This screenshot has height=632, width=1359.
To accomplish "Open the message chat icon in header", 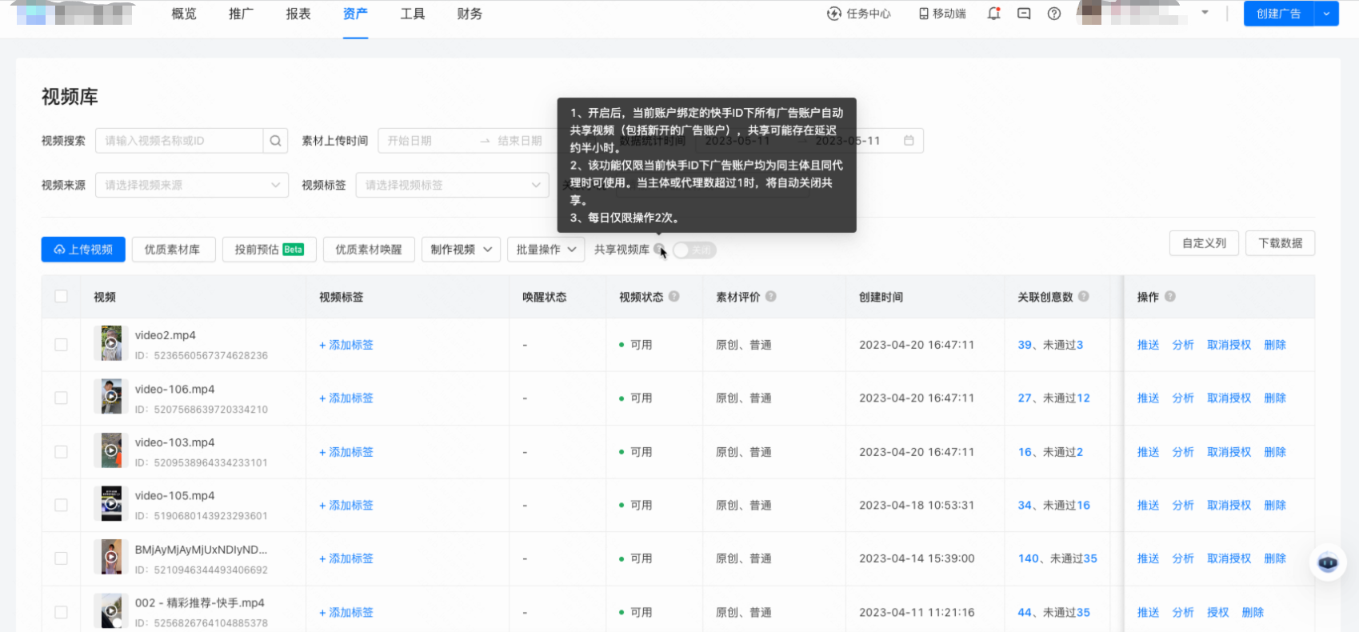I will [x=1024, y=14].
